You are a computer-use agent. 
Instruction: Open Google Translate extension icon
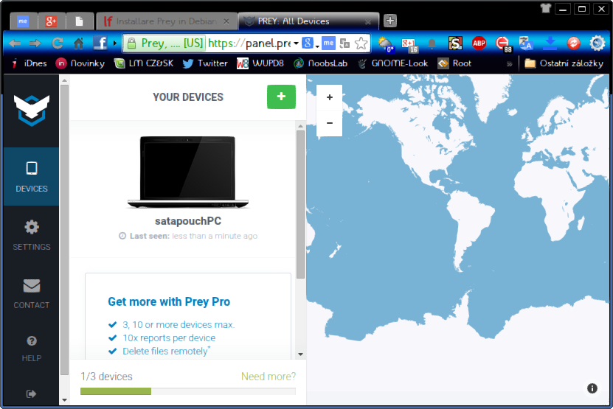[x=526, y=43]
